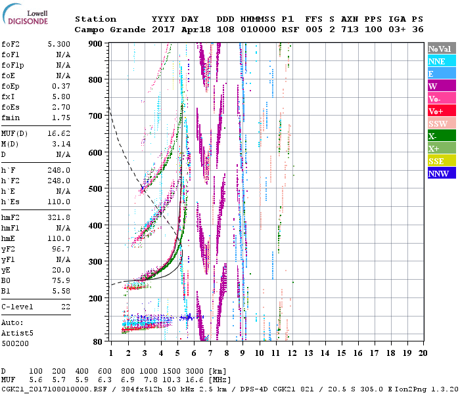Click the MUF value 16.6 for 3000 km
The width and height of the screenshot is (460, 394).
pyautogui.click(x=195, y=380)
